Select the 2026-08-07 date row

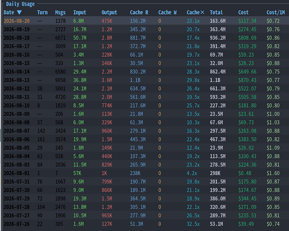(146, 131)
